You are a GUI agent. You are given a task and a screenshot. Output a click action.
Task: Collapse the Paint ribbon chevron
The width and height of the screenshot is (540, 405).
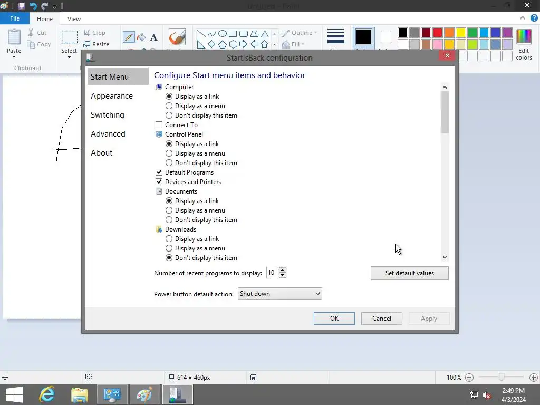(x=522, y=18)
